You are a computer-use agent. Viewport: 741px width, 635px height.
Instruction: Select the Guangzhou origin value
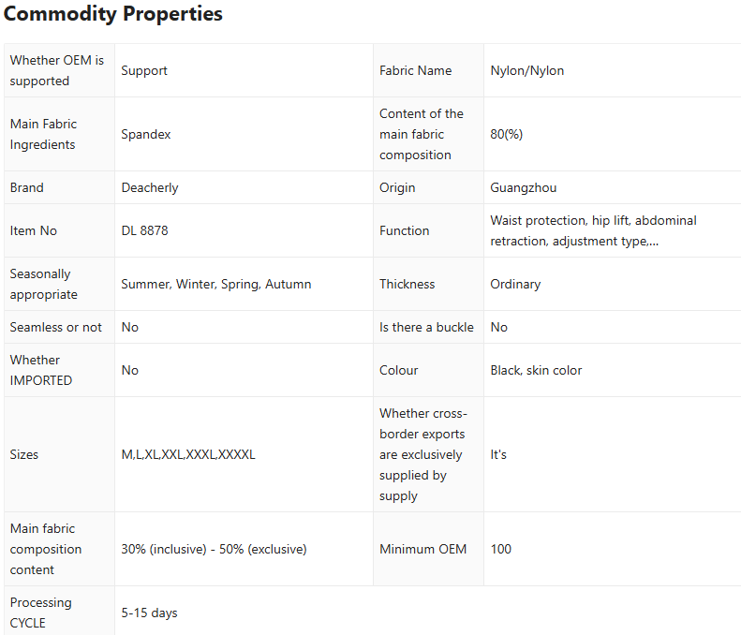pyautogui.click(x=523, y=187)
